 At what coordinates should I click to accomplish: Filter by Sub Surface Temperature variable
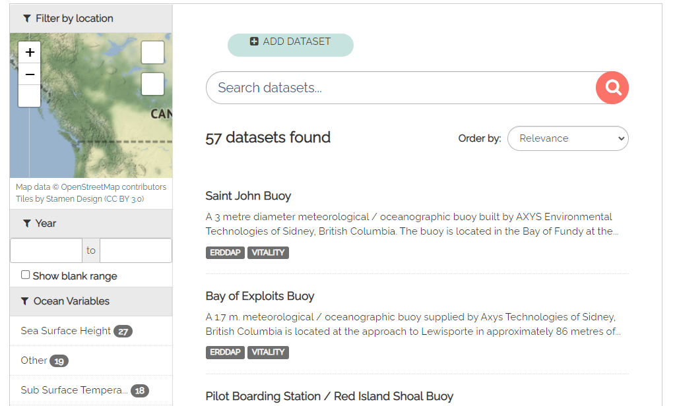tap(74, 390)
